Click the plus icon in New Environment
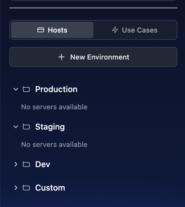The width and height of the screenshot is (185, 207). (61, 57)
